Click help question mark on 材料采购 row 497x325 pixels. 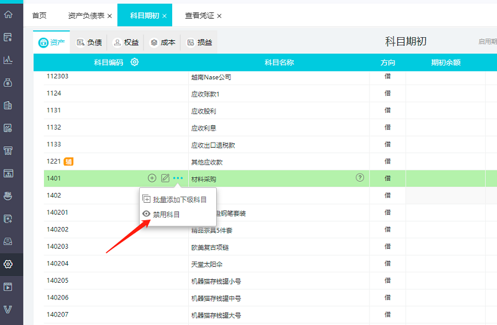click(x=360, y=177)
